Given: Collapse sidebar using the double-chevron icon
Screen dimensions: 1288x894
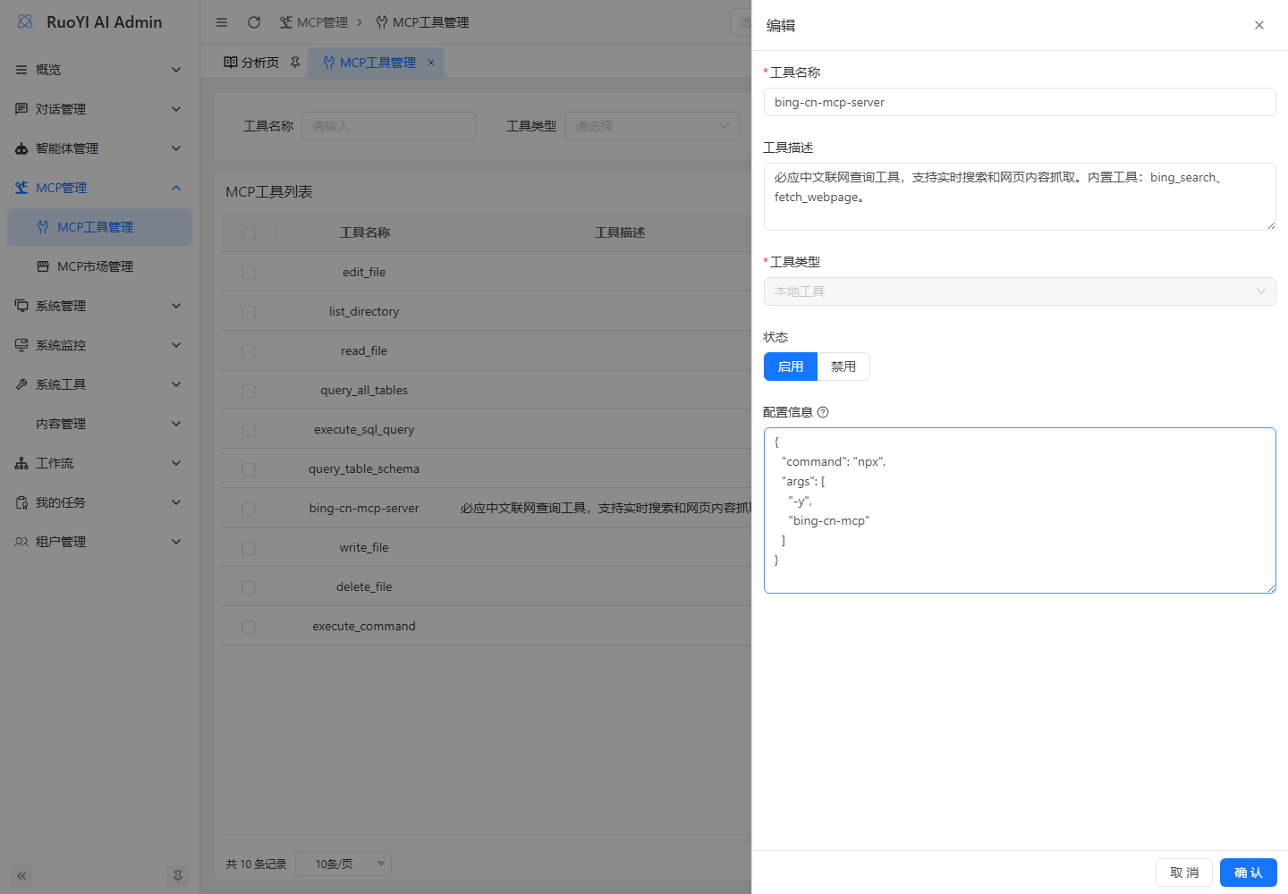Looking at the screenshot, I should (x=21, y=876).
